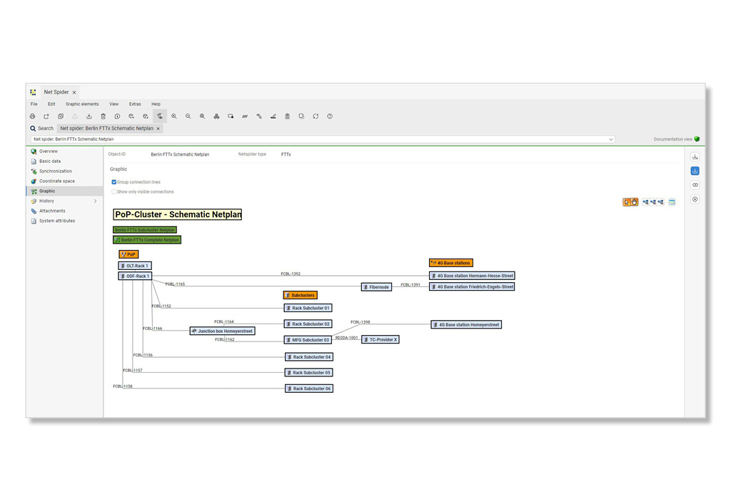
Task: Click the orange 4G Base stations node
Action: click(x=450, y=262)
